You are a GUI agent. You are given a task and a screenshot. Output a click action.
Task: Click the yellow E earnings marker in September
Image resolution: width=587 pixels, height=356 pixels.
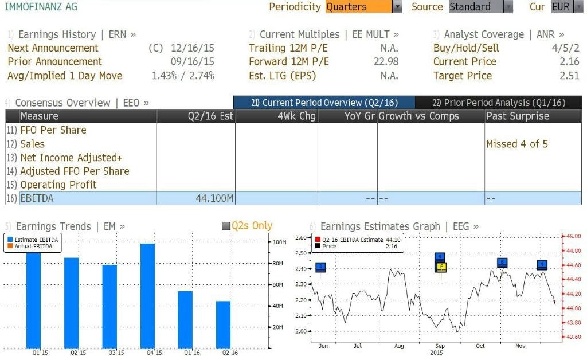pyautogui.click(x=441, y=267)
